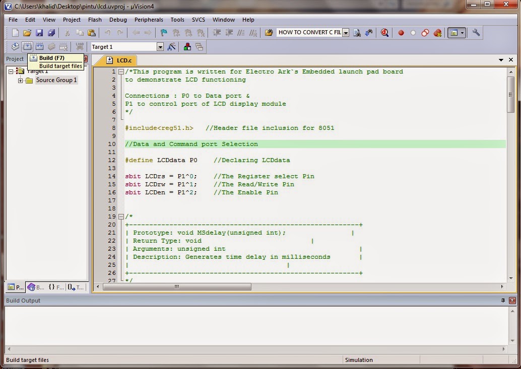
Task: Start the Build target files command
Action: click(27, 46)
